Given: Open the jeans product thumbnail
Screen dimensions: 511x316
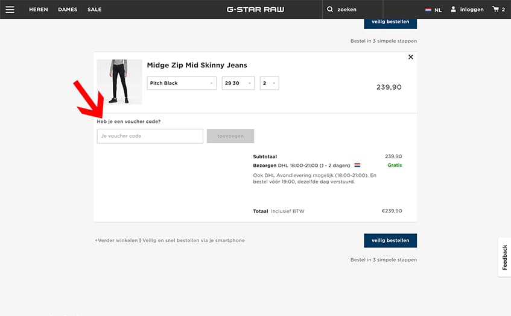Looking at the screenshot, I should [x=119, y=81].
